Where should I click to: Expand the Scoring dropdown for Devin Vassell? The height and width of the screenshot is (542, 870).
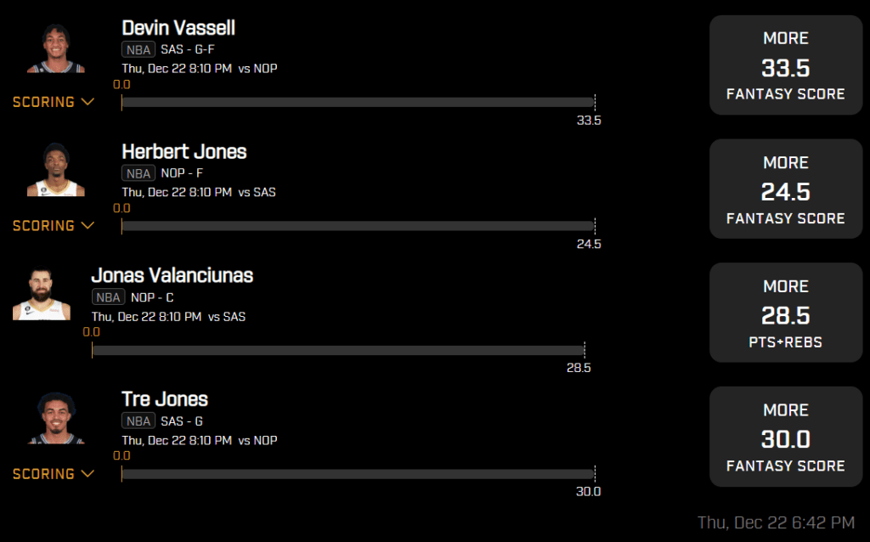[54, 102]
